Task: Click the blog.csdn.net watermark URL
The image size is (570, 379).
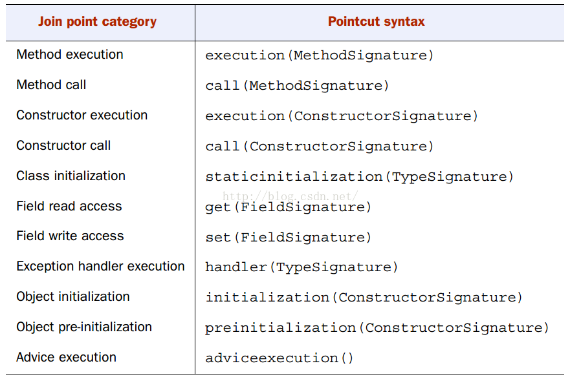Action: coord(290,195)
